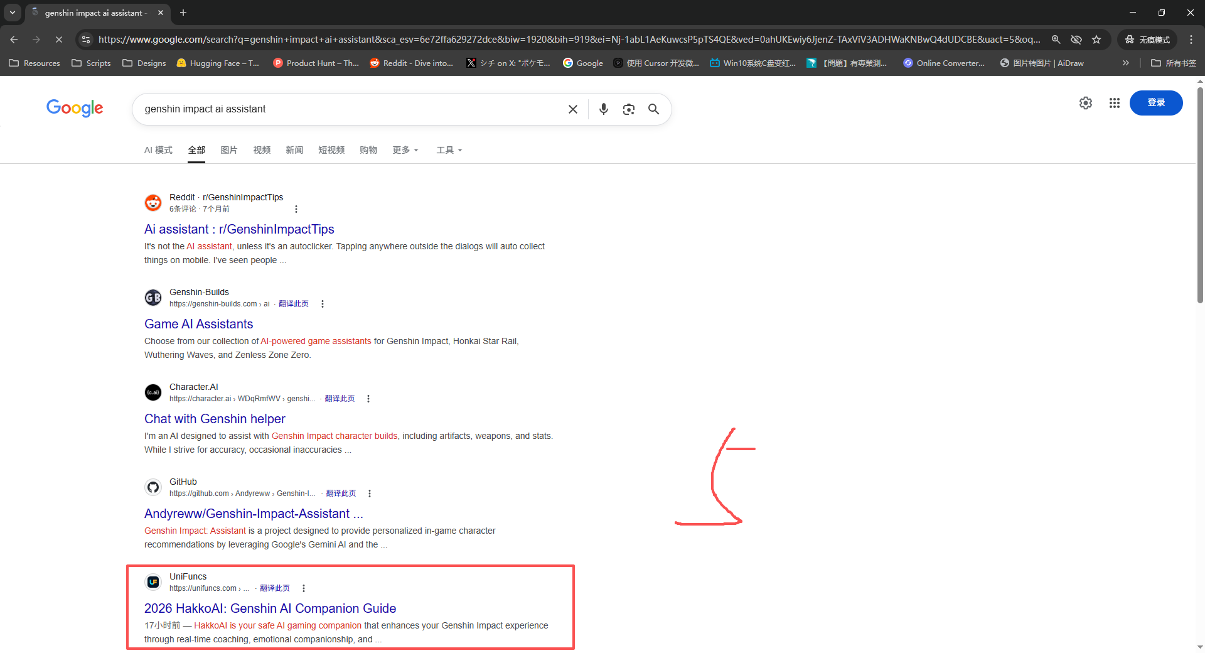Click the magnifier search submit icon

653,109
